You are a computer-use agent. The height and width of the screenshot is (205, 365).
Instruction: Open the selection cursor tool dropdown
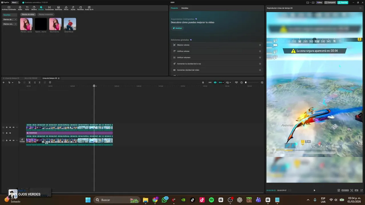pyautogui.click(x=12, y=83)
